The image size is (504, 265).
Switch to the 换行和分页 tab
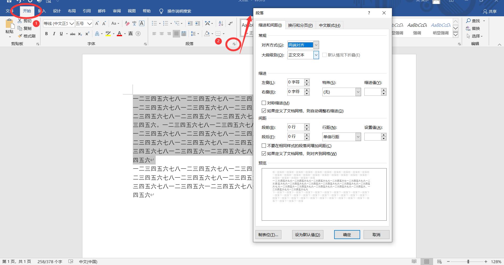pos(300,25)
